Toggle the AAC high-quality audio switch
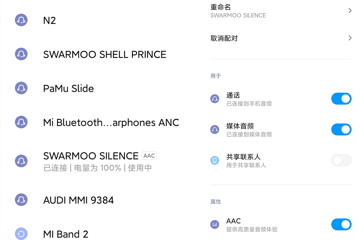 [x=341, y=224]
